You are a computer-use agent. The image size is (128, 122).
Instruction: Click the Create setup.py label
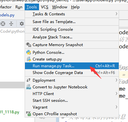47,59
